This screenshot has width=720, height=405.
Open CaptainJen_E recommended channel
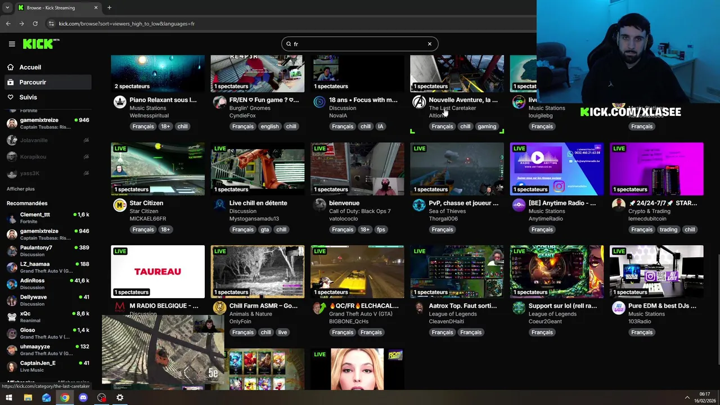(48, 366)
